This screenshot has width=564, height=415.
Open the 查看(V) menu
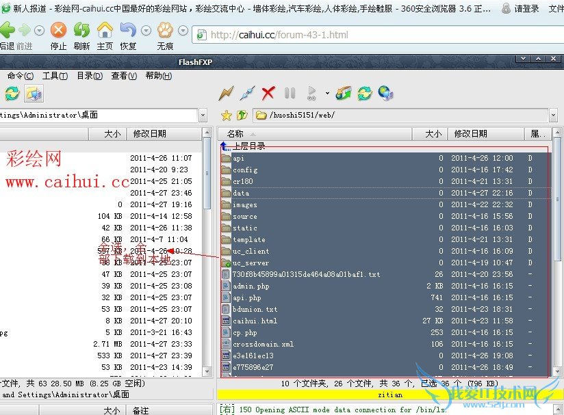124,76
